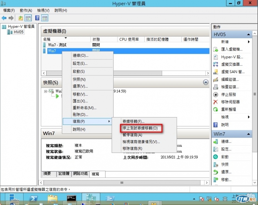Screen dimensions: 258x205
Task: Click right arrow of VM list scrollbar
Action: (x=208, y=73)
